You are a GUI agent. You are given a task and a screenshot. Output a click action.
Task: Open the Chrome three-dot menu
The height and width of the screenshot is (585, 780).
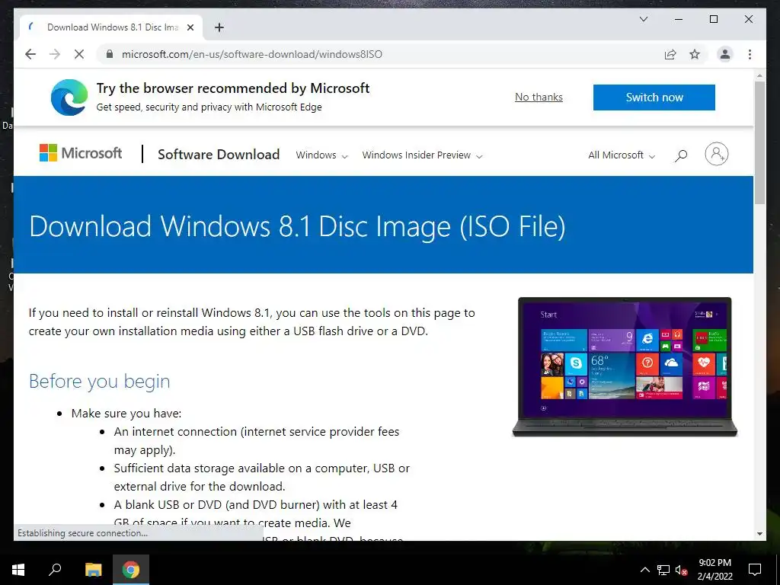coord(750,54)
